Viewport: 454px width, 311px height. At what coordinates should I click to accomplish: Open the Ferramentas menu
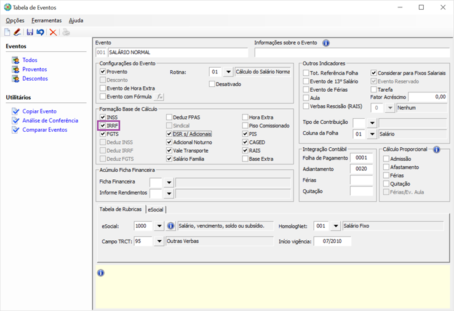[x=47, y=20]
